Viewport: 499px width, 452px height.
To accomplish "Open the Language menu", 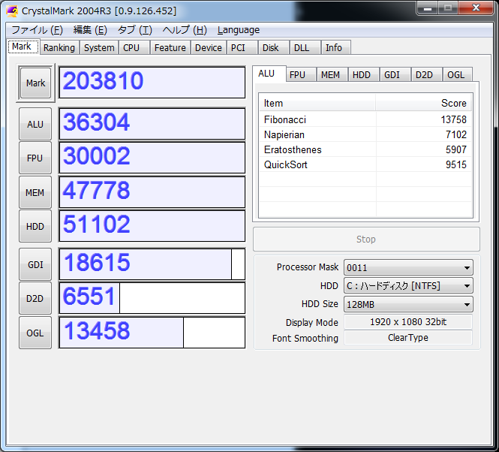I will pos(239,30).
